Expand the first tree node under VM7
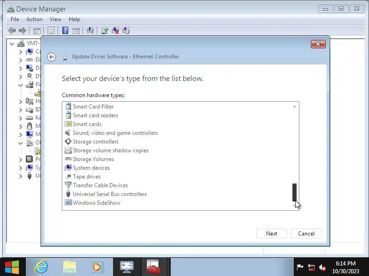369x276 pixels. (20, 52)
